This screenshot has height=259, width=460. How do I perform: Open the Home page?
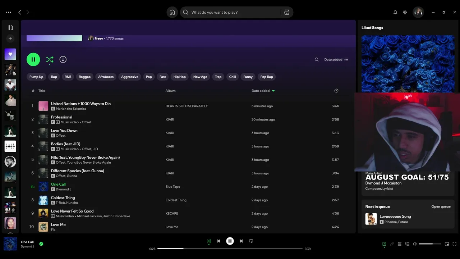click(x=172, y=12)
